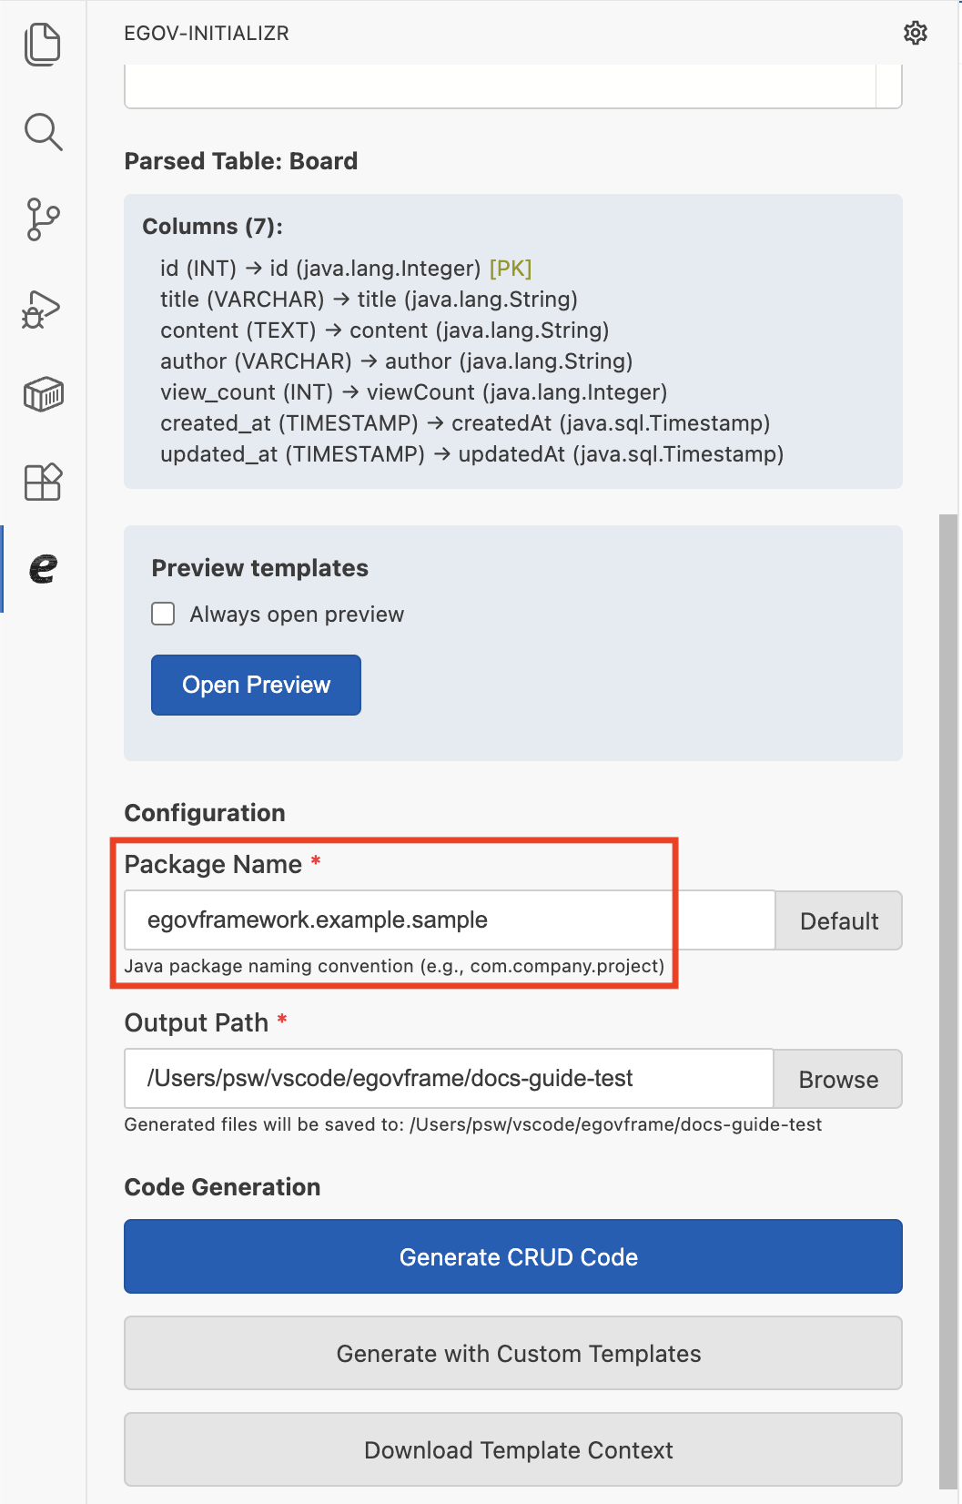Click inside the Output Path input field
Screen dimensions: 962x1504
[x=410, y=1079]
